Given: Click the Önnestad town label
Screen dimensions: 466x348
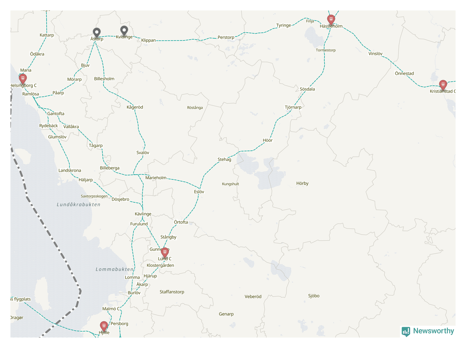Looking at the screenshot, I should (404, 74).
